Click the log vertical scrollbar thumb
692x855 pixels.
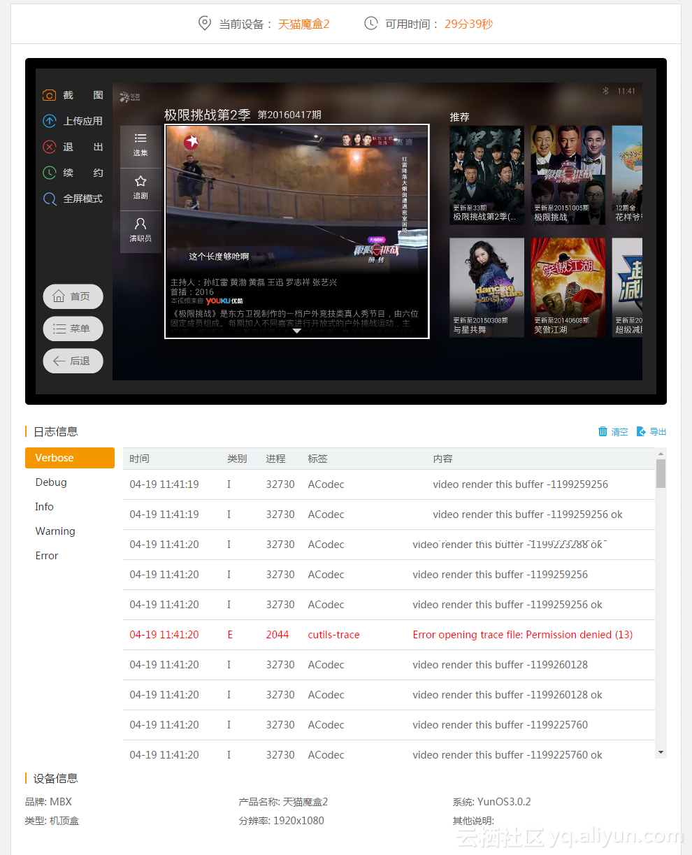(x=661, y=473)
